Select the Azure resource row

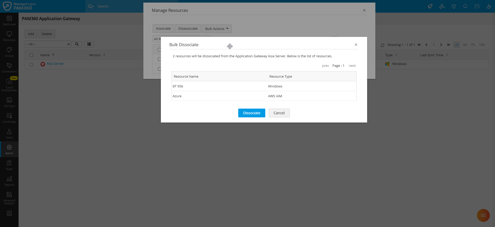(x=264, y=96)
